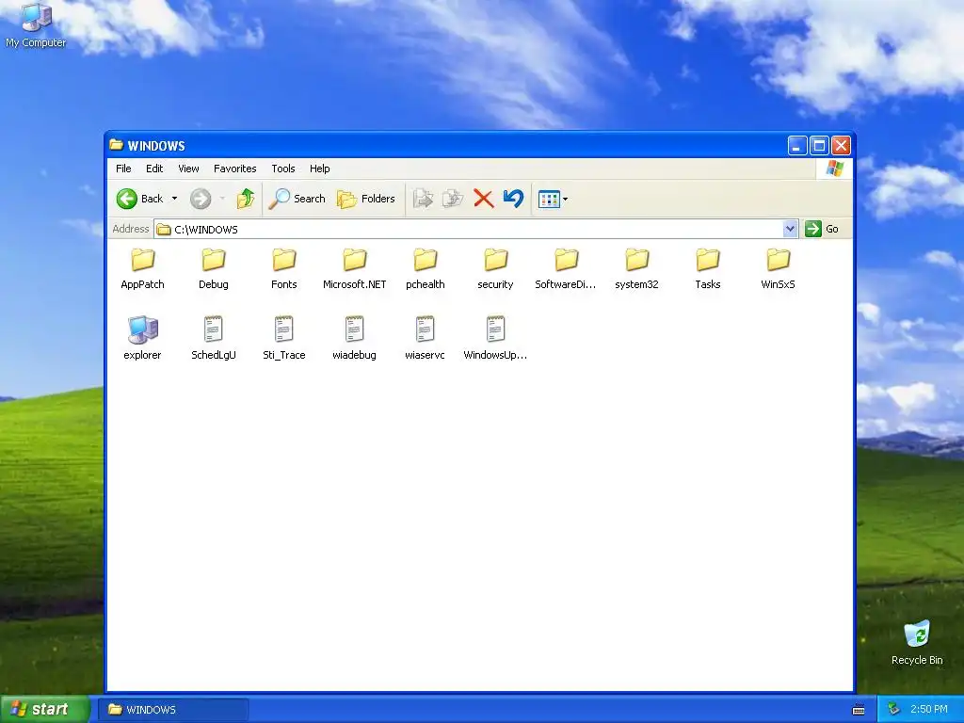Open the Forward history dropdown arrow
Image resolution: width=964 pixels, height=723 pixels.
[x=222, y=199]
